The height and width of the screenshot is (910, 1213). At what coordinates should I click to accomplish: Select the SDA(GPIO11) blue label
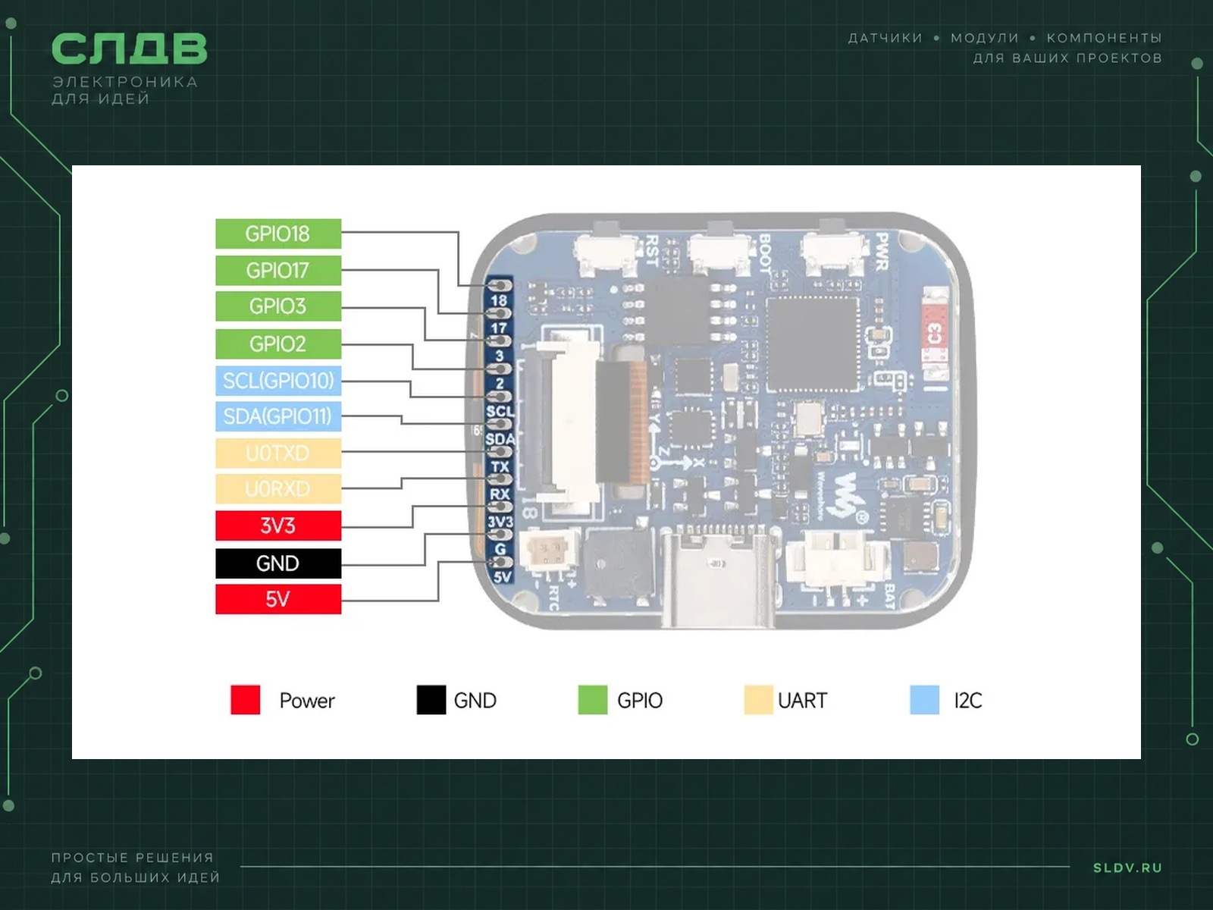pos(278,416)
